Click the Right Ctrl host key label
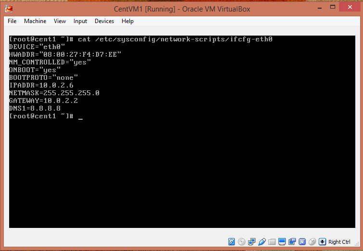 tap(339, 242)
